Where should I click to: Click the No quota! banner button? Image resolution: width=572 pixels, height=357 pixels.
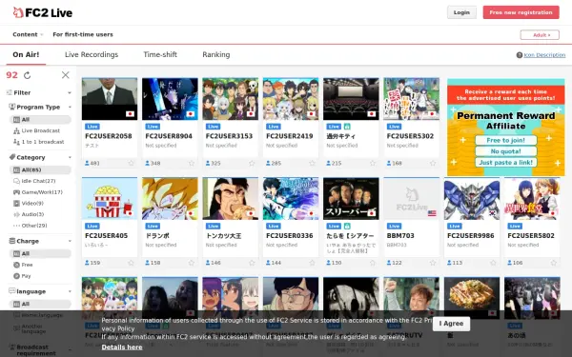[x=505, y=151]
